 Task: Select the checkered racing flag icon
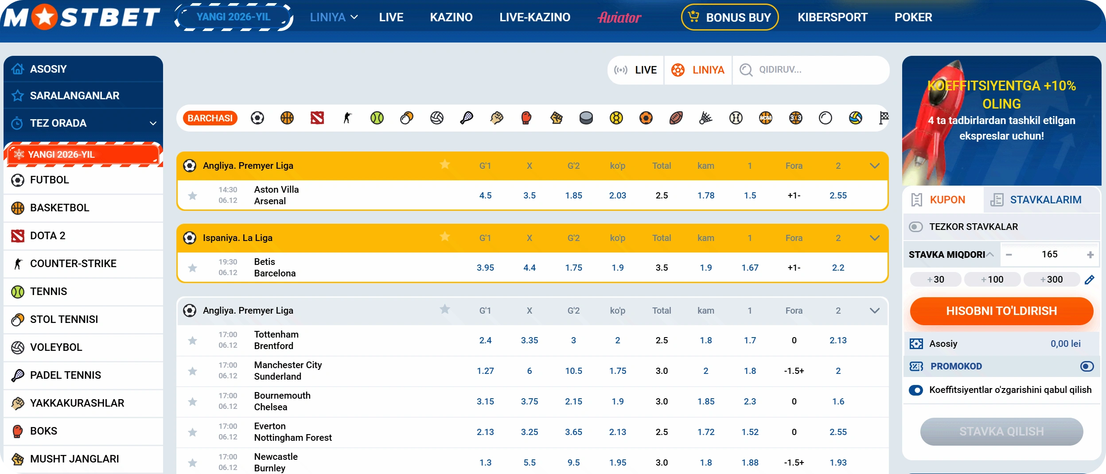(884, 118)
